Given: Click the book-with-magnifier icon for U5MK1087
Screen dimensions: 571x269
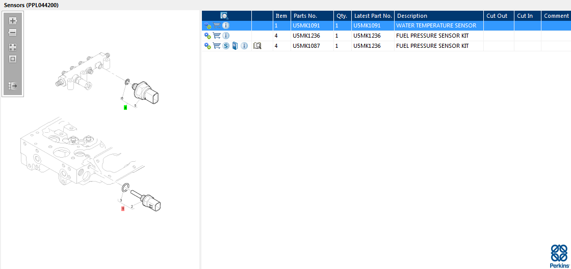Looking at the screenshot, I should click(257, 46).
